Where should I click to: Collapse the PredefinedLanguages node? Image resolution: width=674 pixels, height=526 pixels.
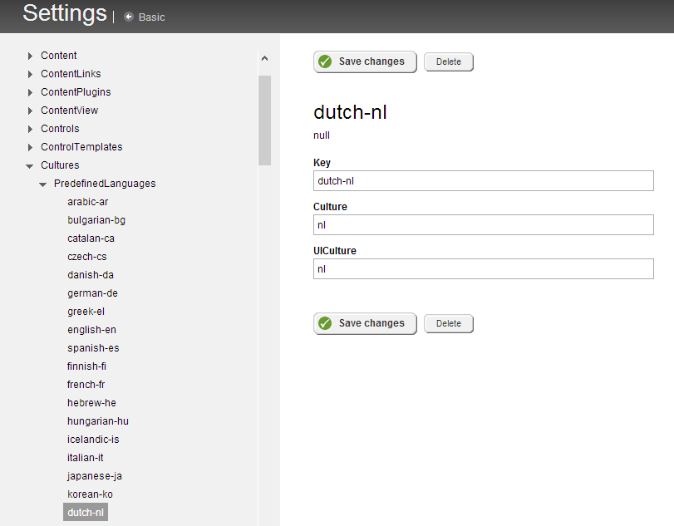click(42, 184)
